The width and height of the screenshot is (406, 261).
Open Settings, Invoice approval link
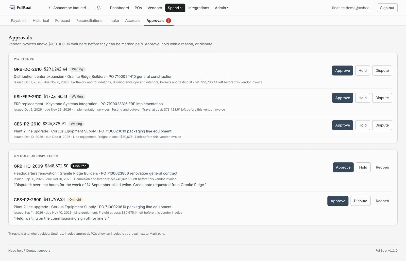pos(70,234)
